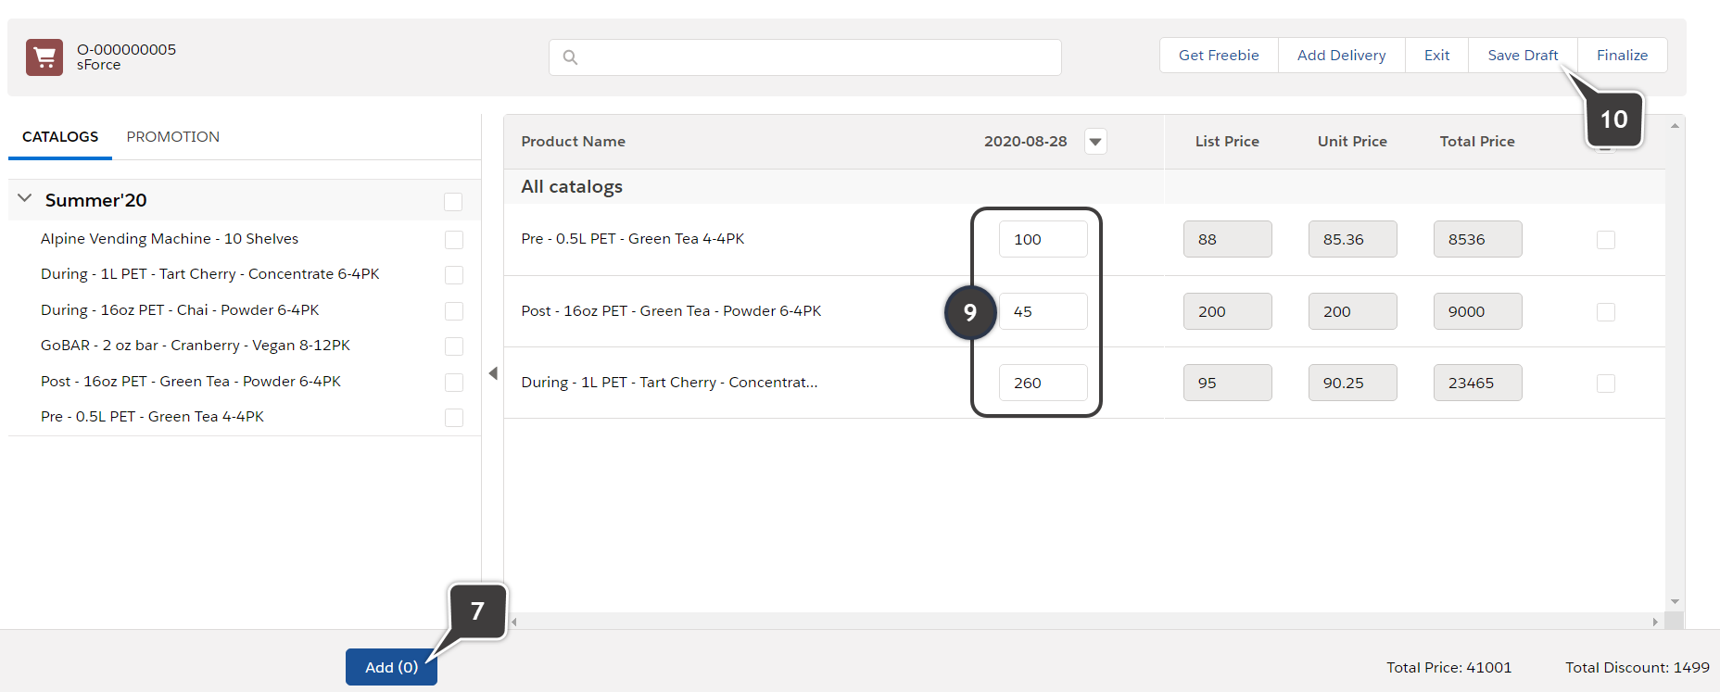
Task: Click the shopping cart order icon
Action: click(x=44, y=57)
